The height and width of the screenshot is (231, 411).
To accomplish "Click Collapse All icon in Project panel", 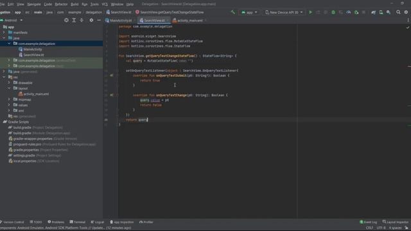I will point(82,20).
